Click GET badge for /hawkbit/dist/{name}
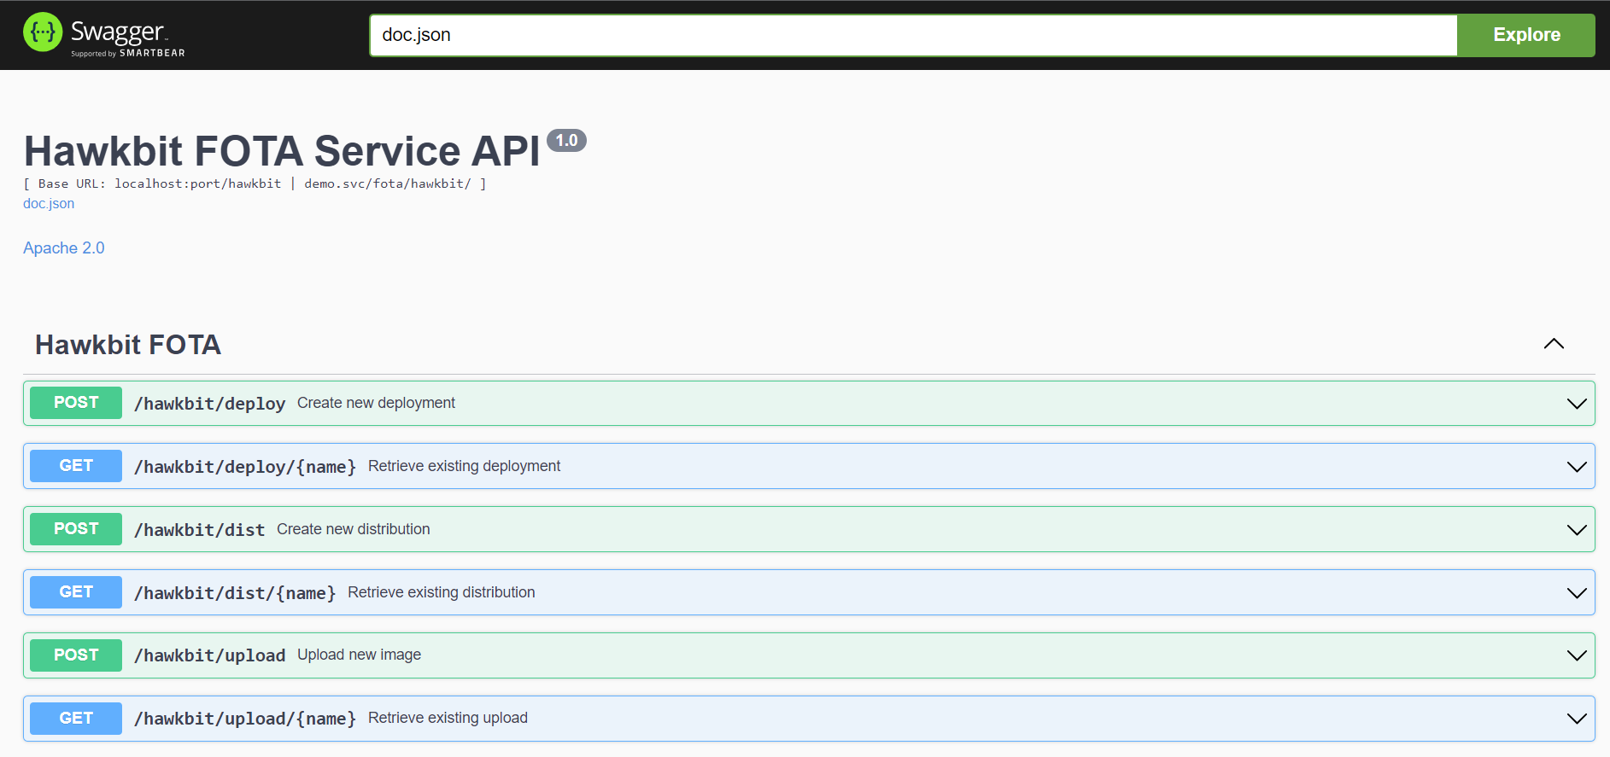Image resolution: width=1610 pixels, height=757 pixels. [x=76, y=592]
